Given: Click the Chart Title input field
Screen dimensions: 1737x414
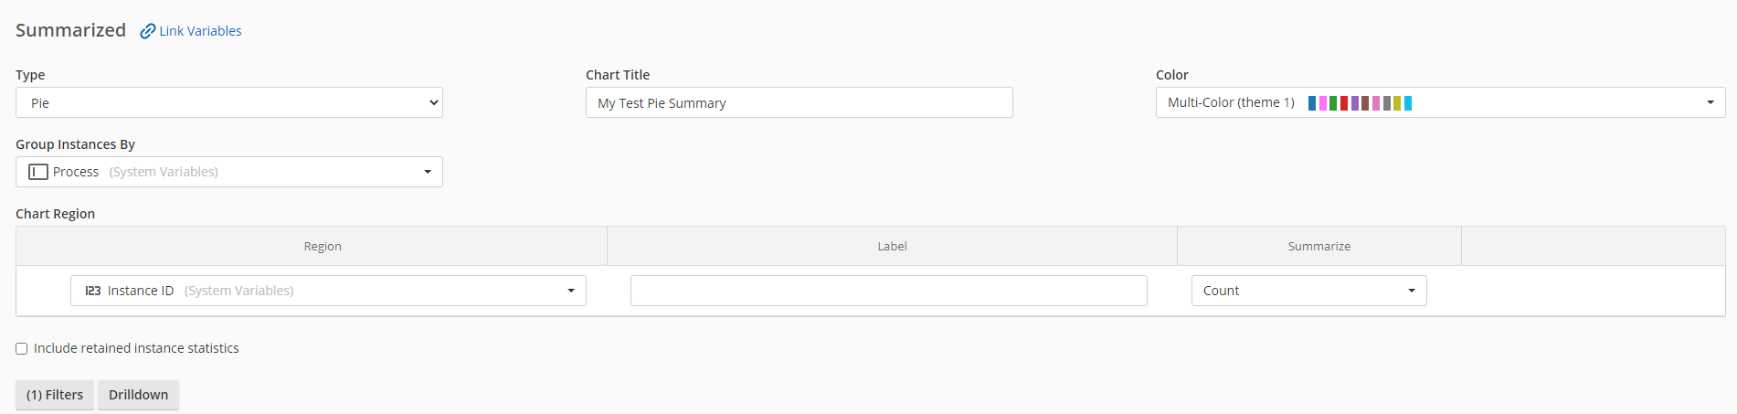Looking at the screenshot, I should click(799, 102).
